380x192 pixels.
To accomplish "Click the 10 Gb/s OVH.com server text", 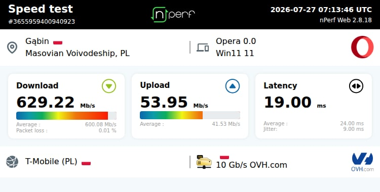I will [251, 165].
